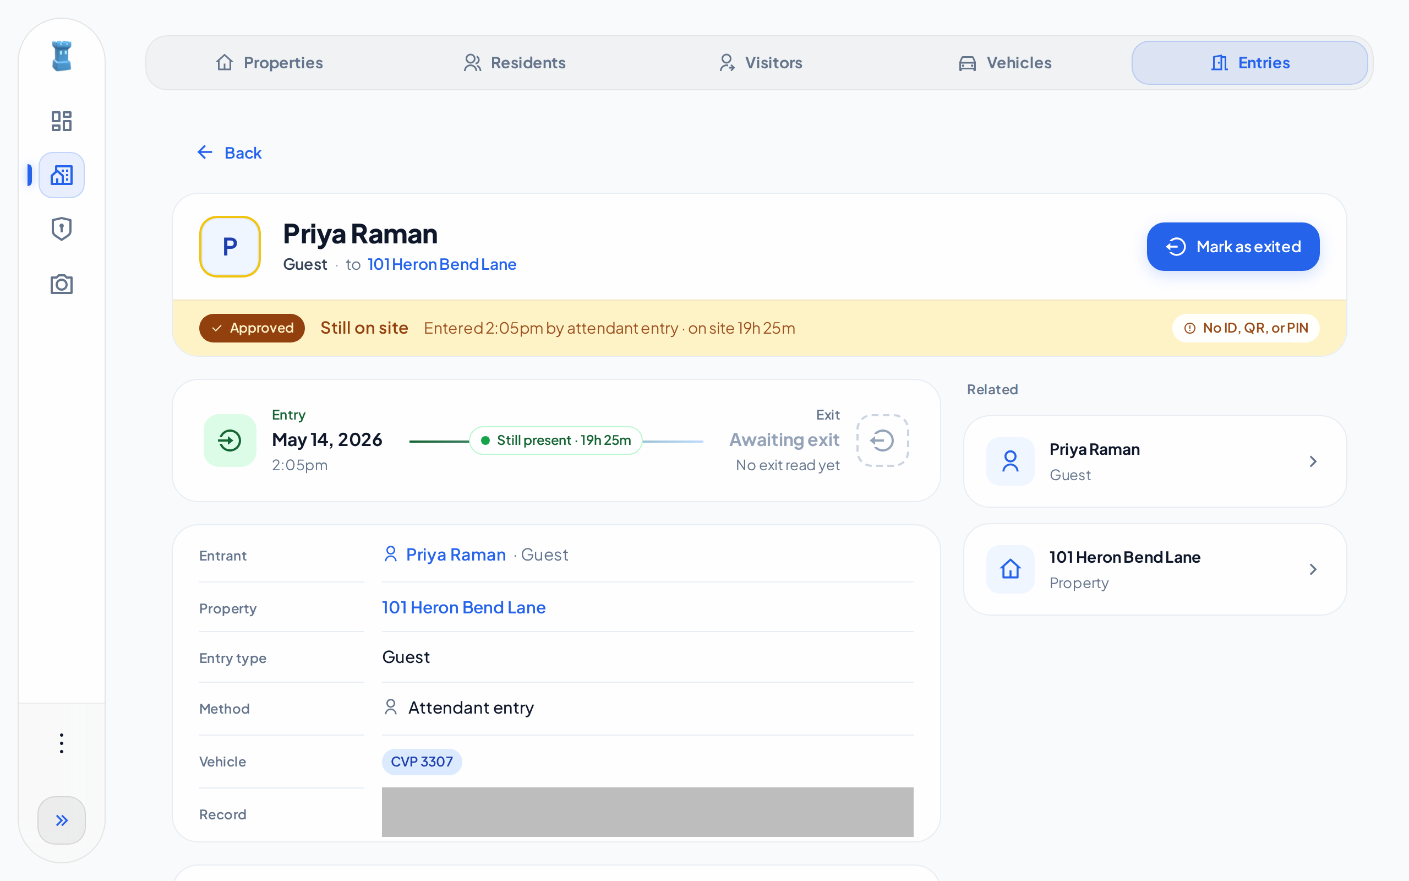Viewport: 1409px width, 881px height.
Task: Expand chevron on Priya Raman related card
Action: 1313,461
